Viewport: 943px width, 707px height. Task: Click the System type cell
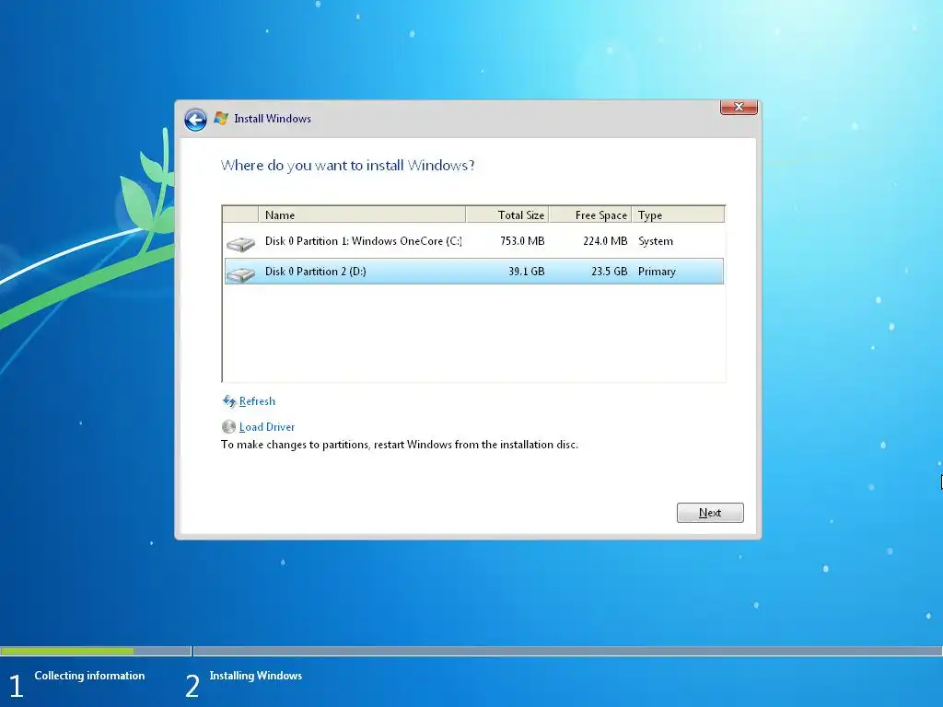[x=656, y=241]
